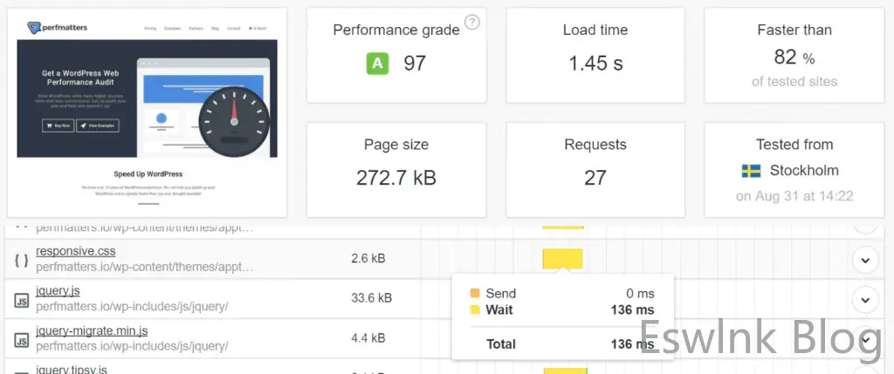Expand the jquery-migrate.min.js request details
Screen dimensions: 894x374
pyautogui.click(x=864, y=340)
